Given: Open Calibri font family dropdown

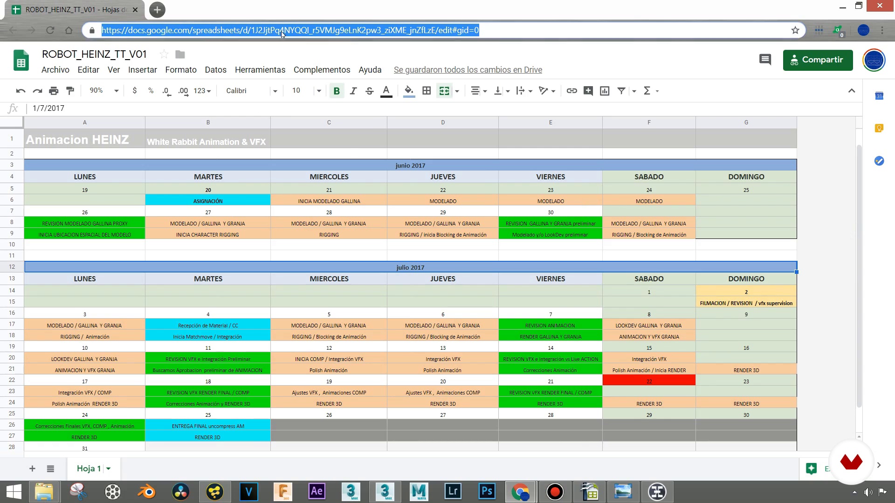Looking at the screenshot, I should [x=251, y=91].
